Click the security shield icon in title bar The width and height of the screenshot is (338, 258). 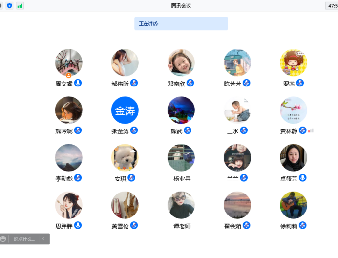tap(9, 6)
